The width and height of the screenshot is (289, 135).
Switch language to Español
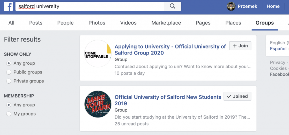point(278,49)
